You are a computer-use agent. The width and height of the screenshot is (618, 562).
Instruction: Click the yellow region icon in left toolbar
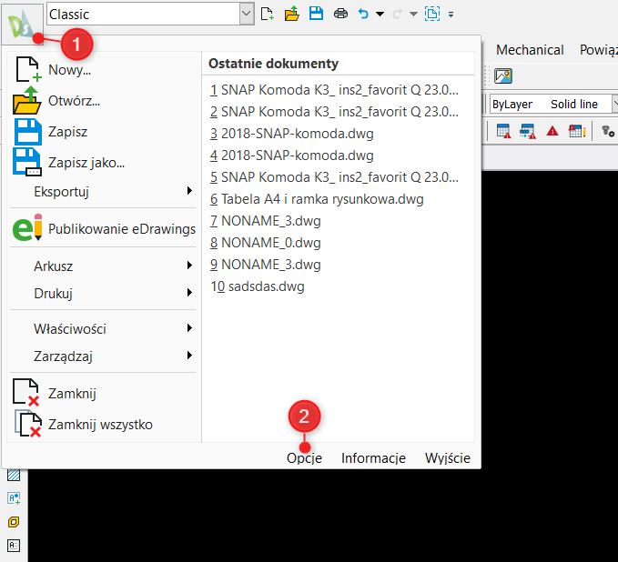tap(14, 522)
